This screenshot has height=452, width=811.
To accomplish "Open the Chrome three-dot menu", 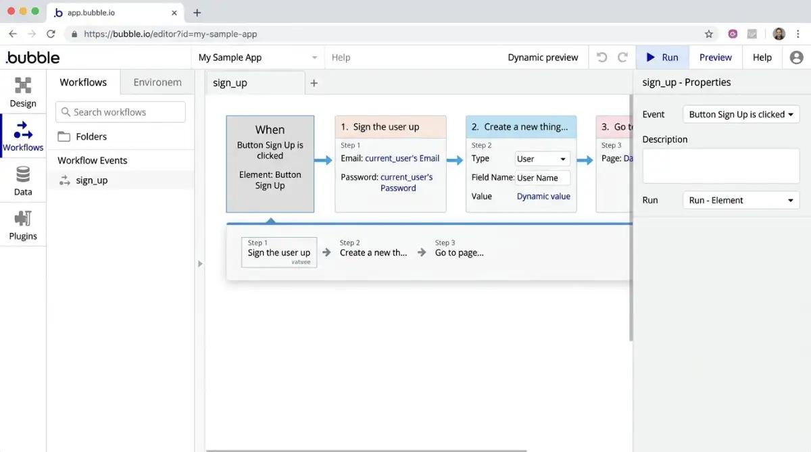I will tap(800, 34).
